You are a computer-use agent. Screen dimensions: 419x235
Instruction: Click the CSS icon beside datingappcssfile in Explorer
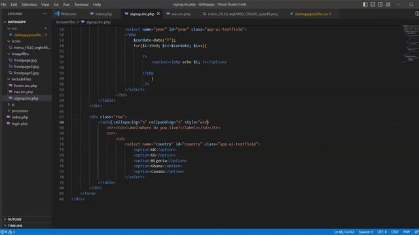pos(10,35)
